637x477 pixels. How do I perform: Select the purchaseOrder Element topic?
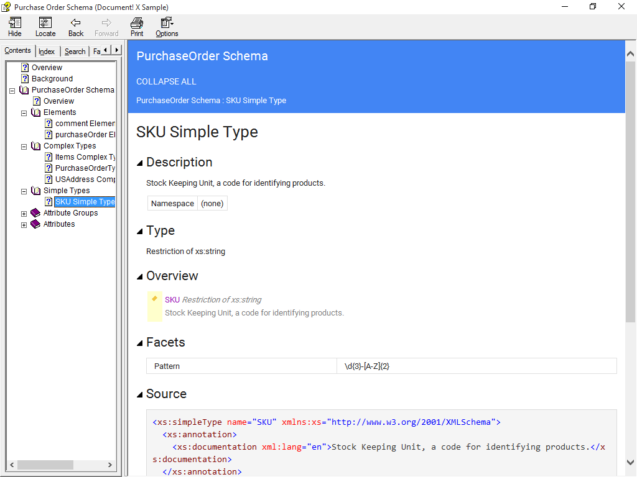(x=85, y=135)
